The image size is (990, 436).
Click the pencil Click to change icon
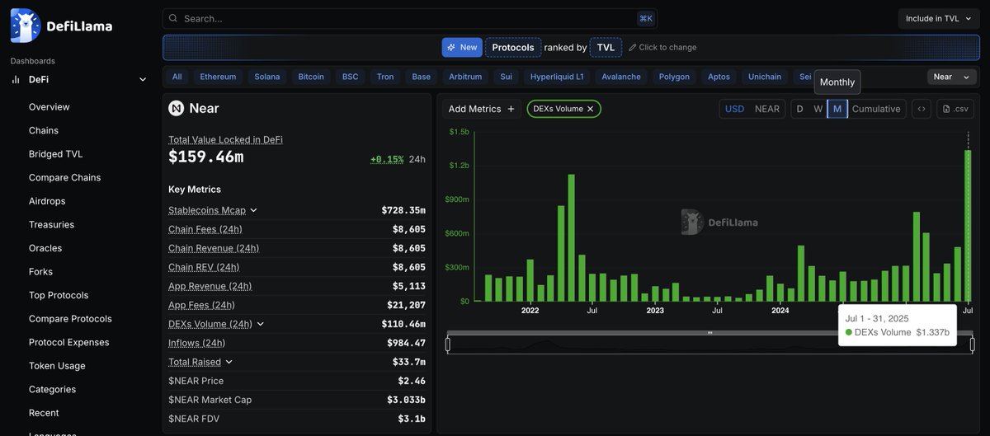(633, 47)
